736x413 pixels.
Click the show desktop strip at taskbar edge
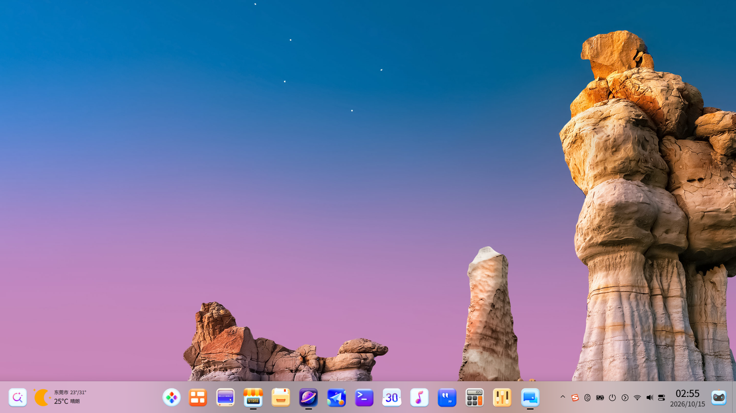point(734,397)
